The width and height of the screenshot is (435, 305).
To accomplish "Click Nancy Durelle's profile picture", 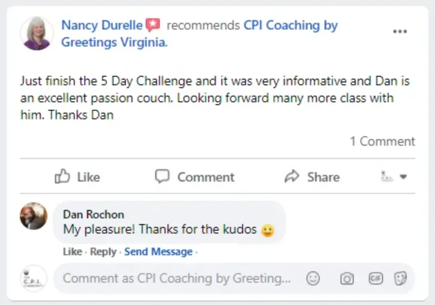I will (x=37, y=33).
